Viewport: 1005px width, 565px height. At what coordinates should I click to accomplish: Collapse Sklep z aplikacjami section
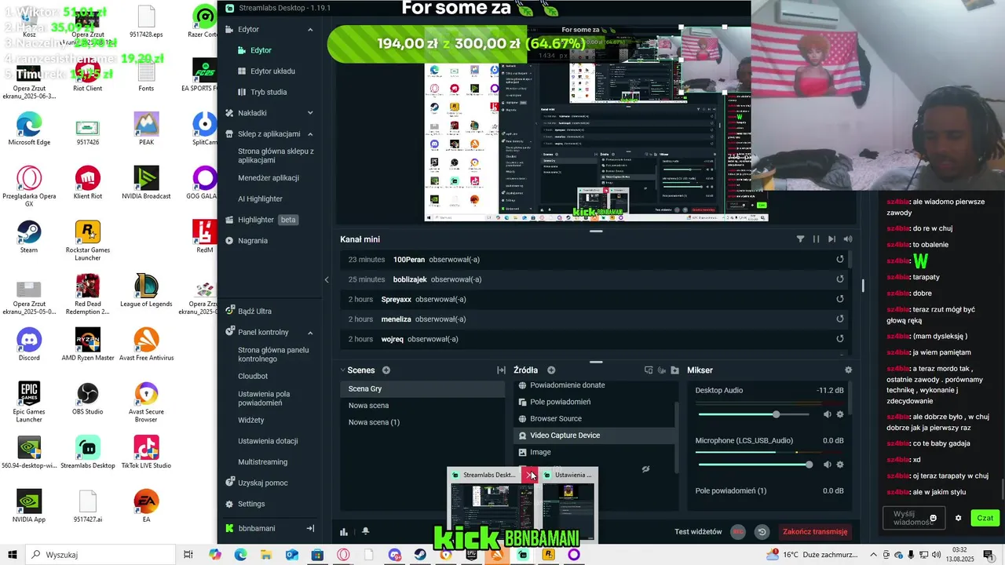(310, 134)
